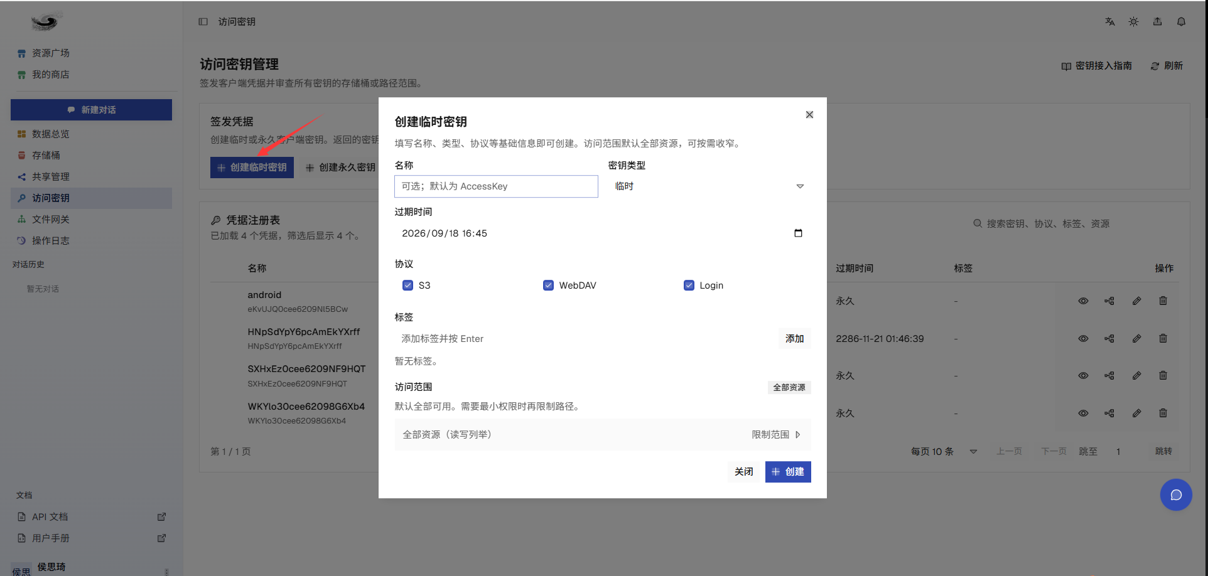Toggle the sidebar collapse icon
The height and width of the screenshot is (576, 1208).
tap(203, 21)
